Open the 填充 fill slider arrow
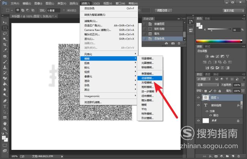The height and width of the screenshot is (159, 247). (x=243, y=91)
